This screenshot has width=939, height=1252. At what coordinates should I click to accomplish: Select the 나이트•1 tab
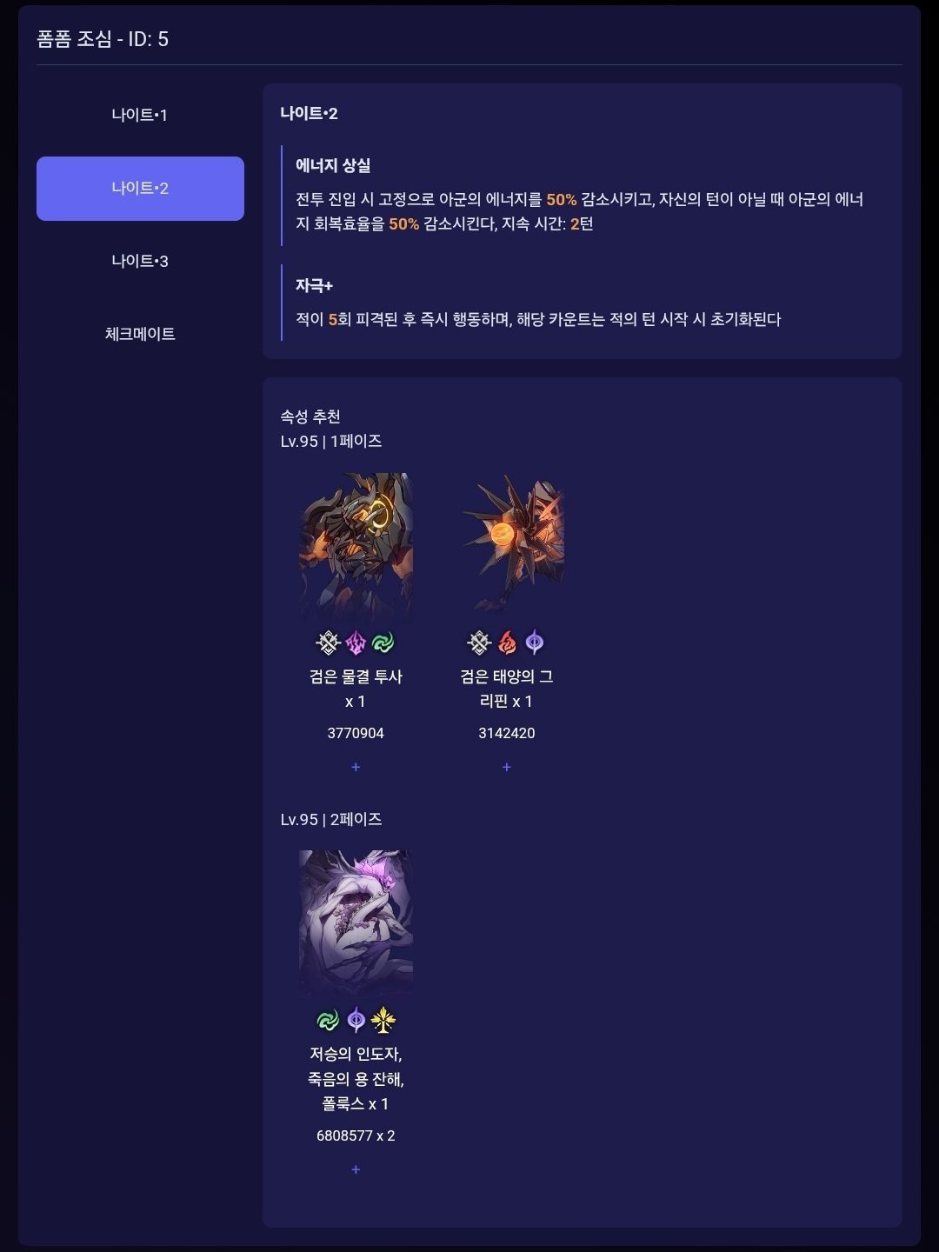coord(140,115)
